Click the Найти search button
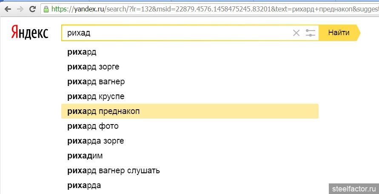This screenshot has width=379, height=194. click(x=339, y=33)
